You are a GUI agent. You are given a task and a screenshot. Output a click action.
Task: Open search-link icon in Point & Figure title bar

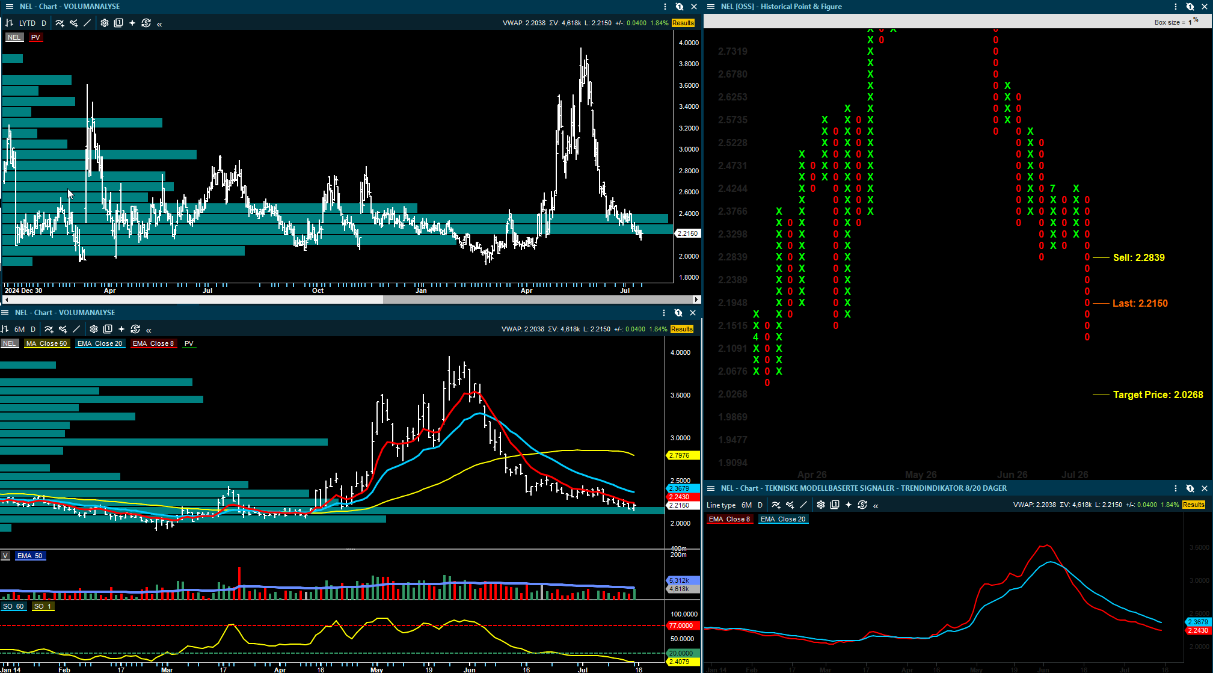tap(1190, 7)
